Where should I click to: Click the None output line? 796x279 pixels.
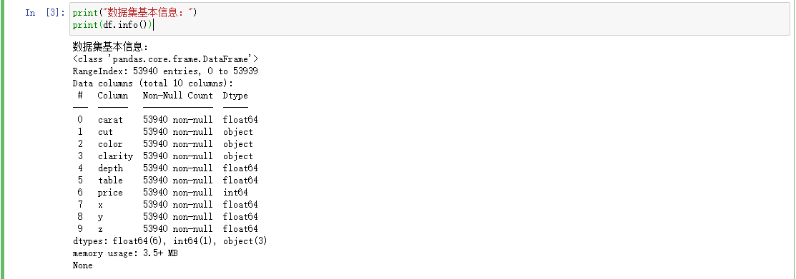tap(83, 265)
